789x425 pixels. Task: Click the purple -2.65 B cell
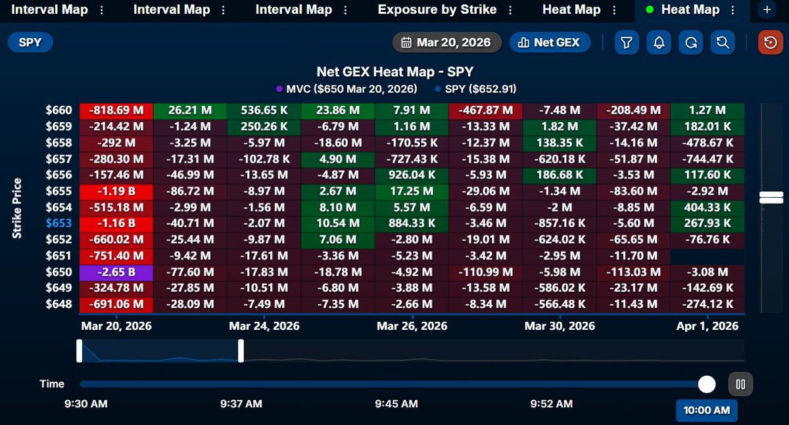(x=116, y=272)
